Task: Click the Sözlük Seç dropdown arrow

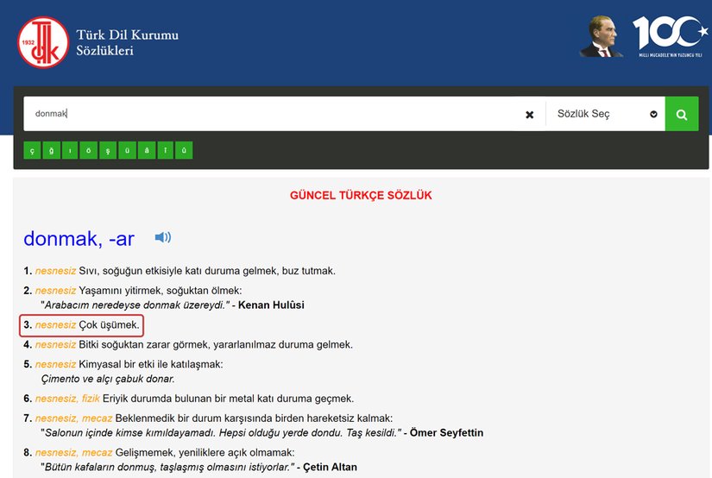Action: [x=653, y=114]
